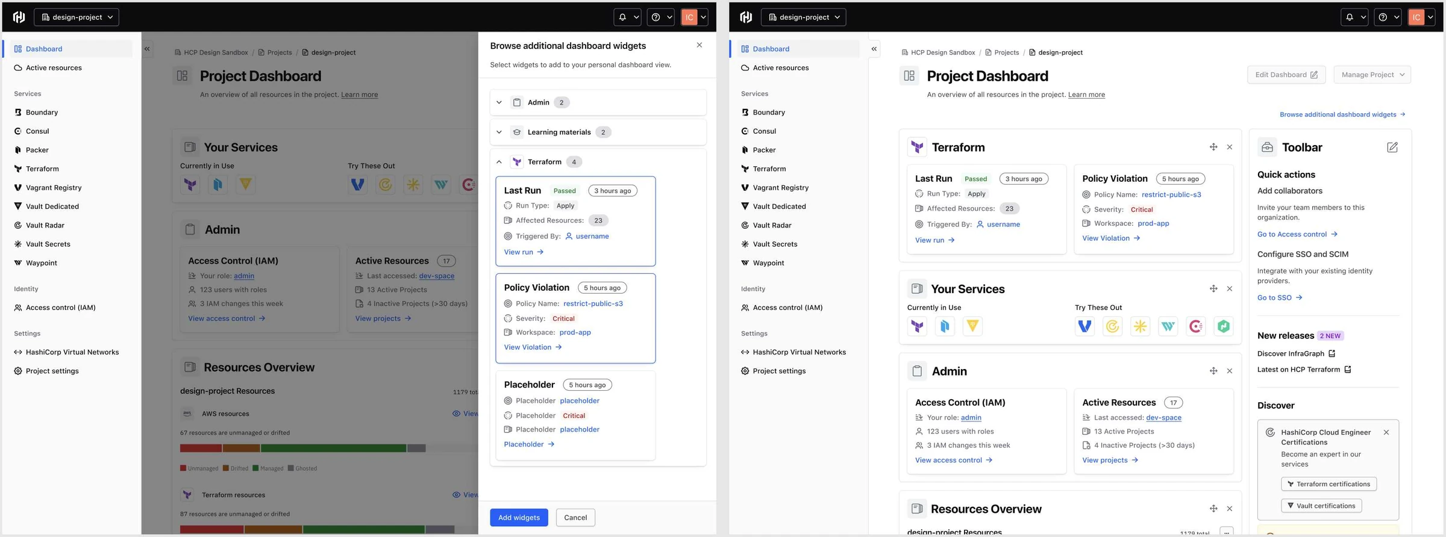Remove the Terraform widget with its X icon

click(x=1230, y=147)
